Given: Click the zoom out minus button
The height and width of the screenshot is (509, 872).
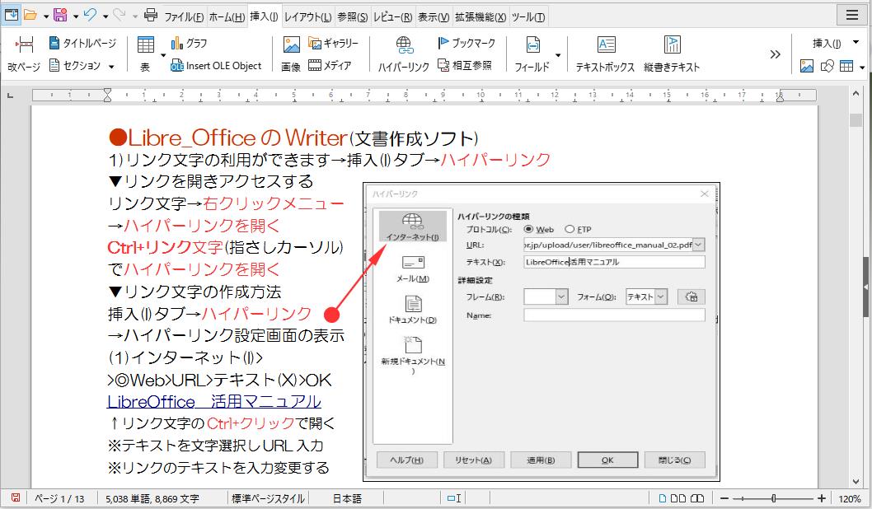Looking at the screenshot, I should pos(724,498).
